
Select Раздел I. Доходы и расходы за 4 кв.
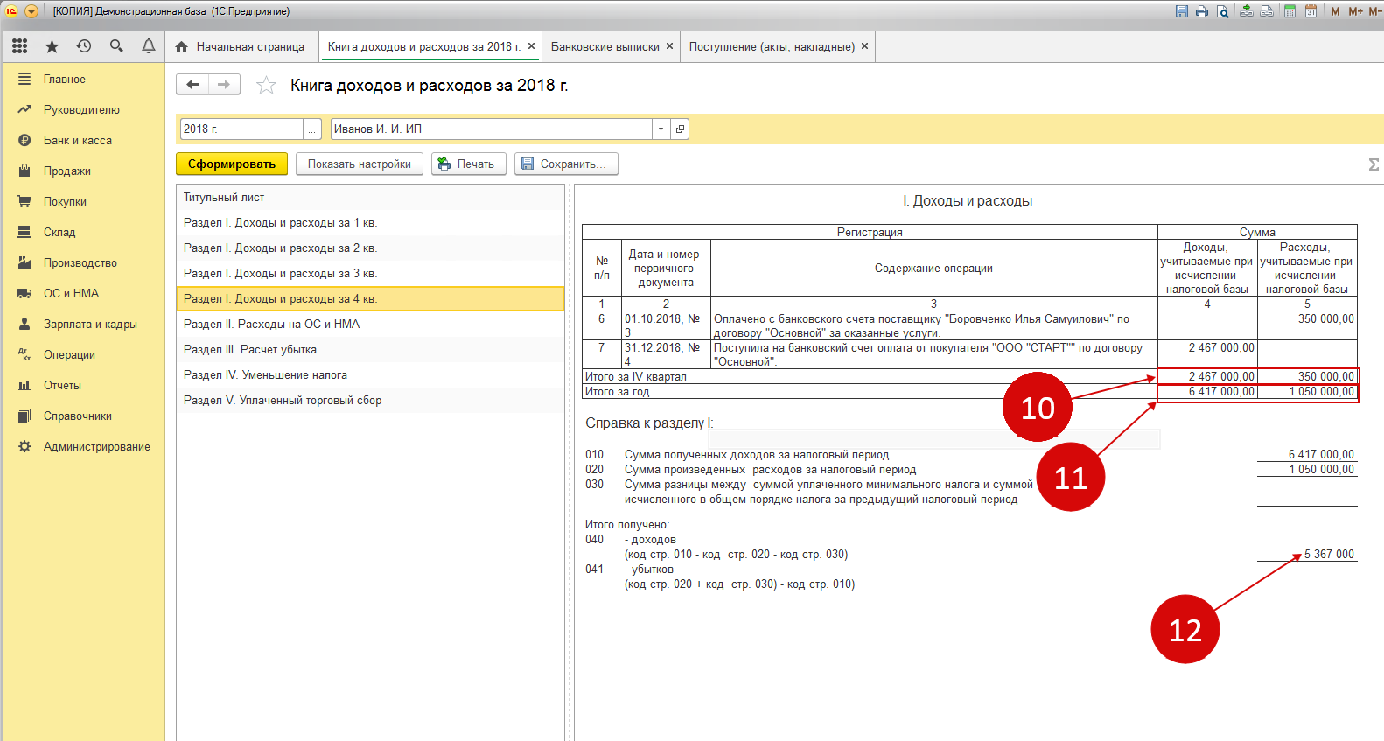click(x=370, y=299)
